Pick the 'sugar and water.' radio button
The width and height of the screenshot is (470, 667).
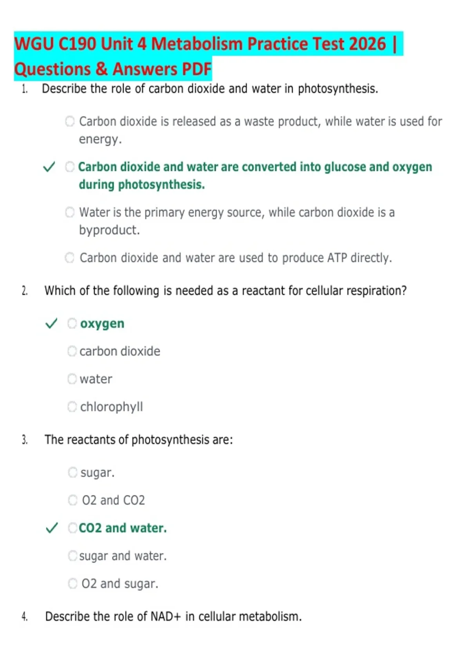pyautogui.click(x=73, y=556)
